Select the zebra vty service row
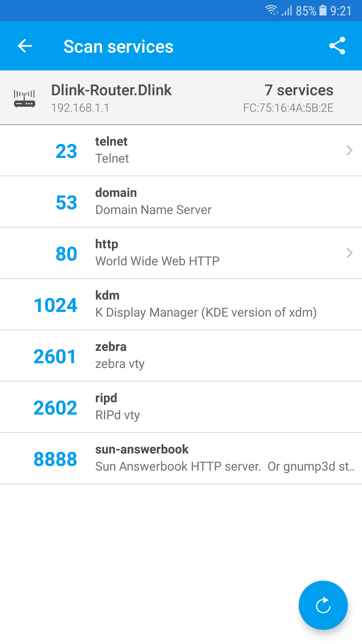 coord(181,356)
